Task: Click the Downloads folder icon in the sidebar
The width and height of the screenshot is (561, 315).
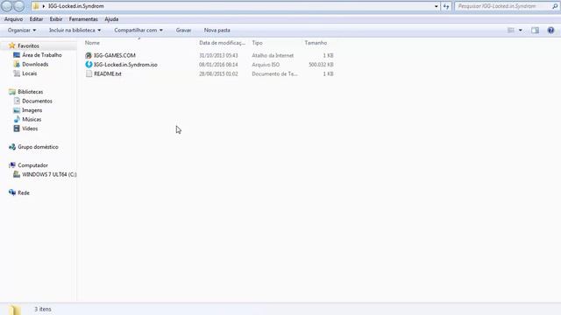Action: [17, 64]
